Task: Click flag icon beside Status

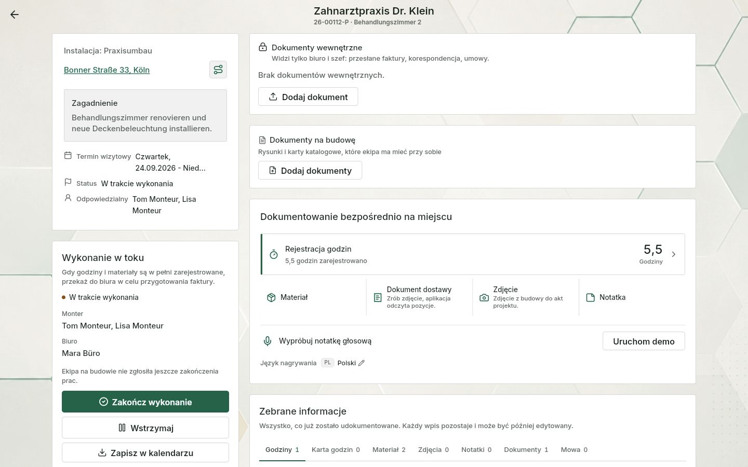Action: click(x=68, y=182)
